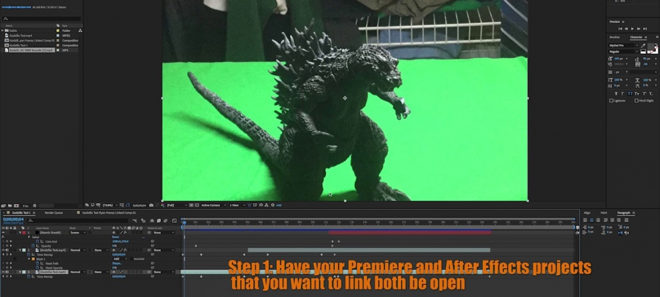
Task: Play the composition in the Preview panel
Action: click(x=632, y=29)
